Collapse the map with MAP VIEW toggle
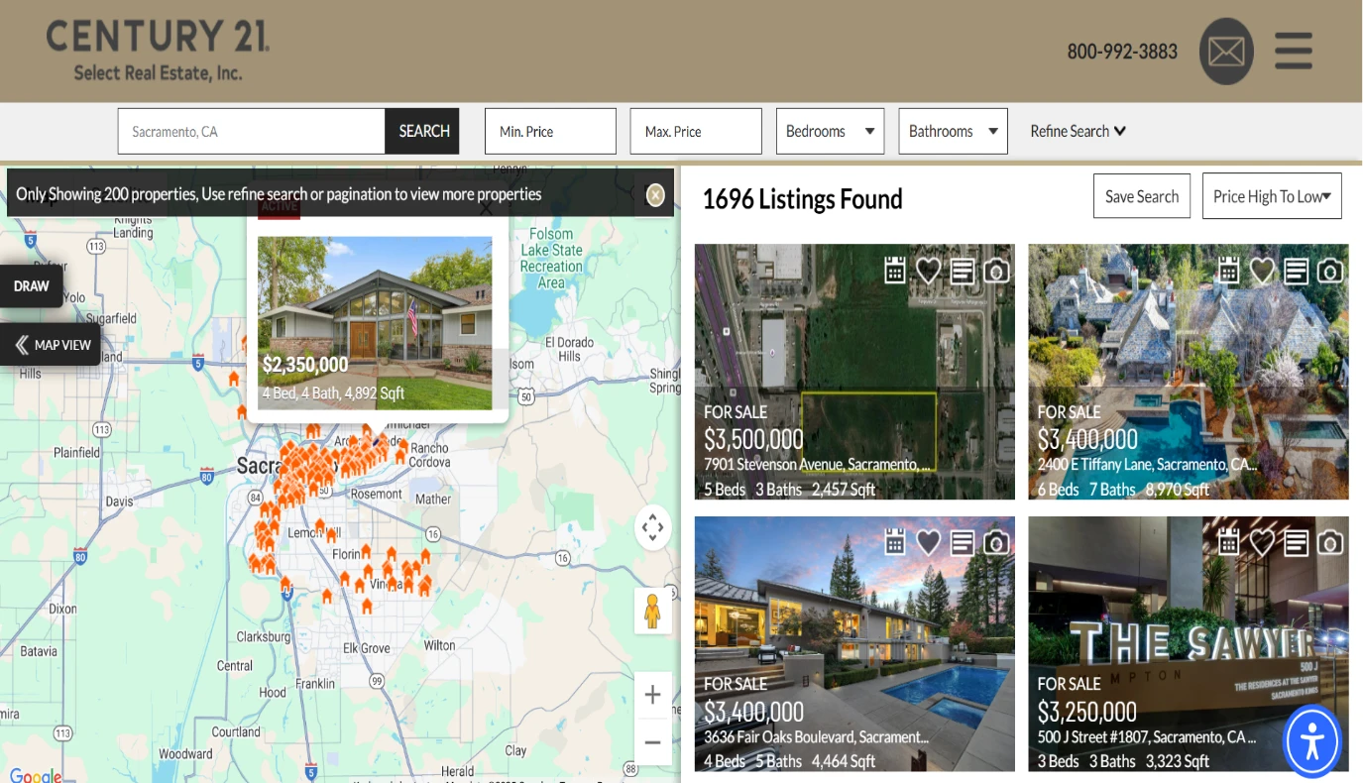1363x783 pixels. 51,345
